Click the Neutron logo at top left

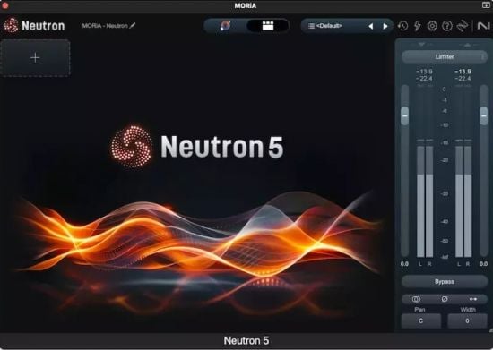(34, 25)
